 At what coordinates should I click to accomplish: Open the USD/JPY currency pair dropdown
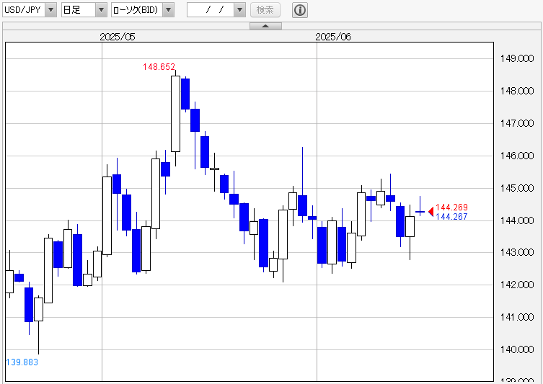pos(30,9)
